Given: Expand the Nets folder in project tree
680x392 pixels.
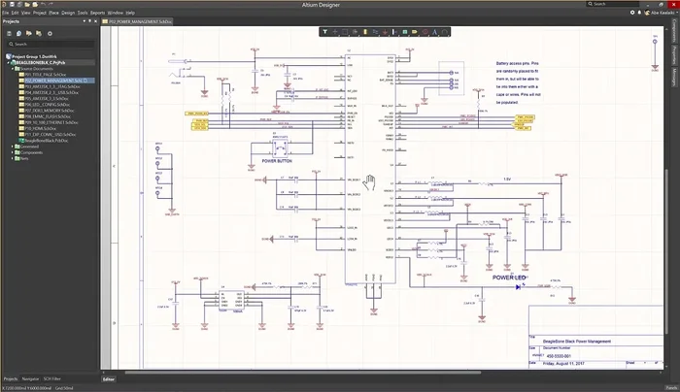Looking at the screenshot, I should pos(12,157).
